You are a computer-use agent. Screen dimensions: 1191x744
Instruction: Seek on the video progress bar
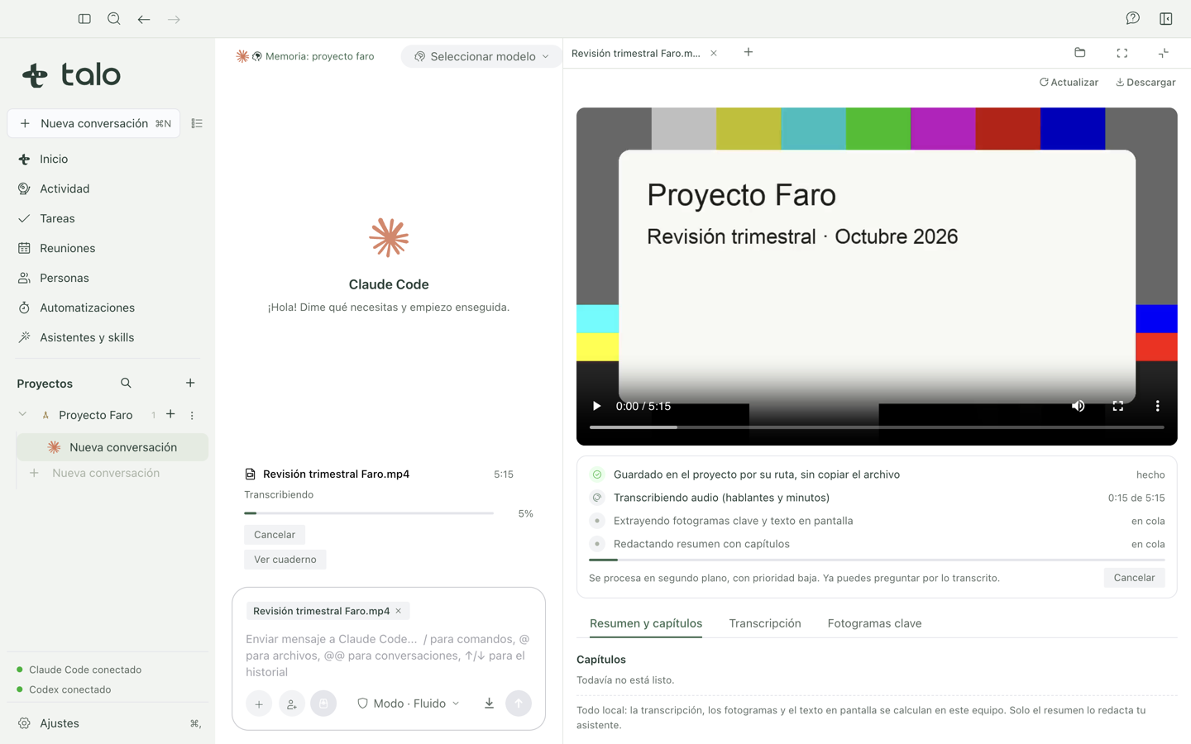(x=877, y=427)
